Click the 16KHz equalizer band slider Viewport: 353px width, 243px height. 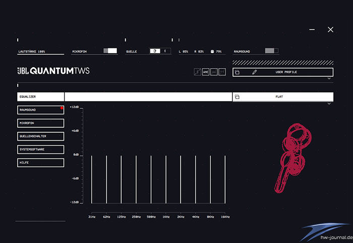[225, 179]
